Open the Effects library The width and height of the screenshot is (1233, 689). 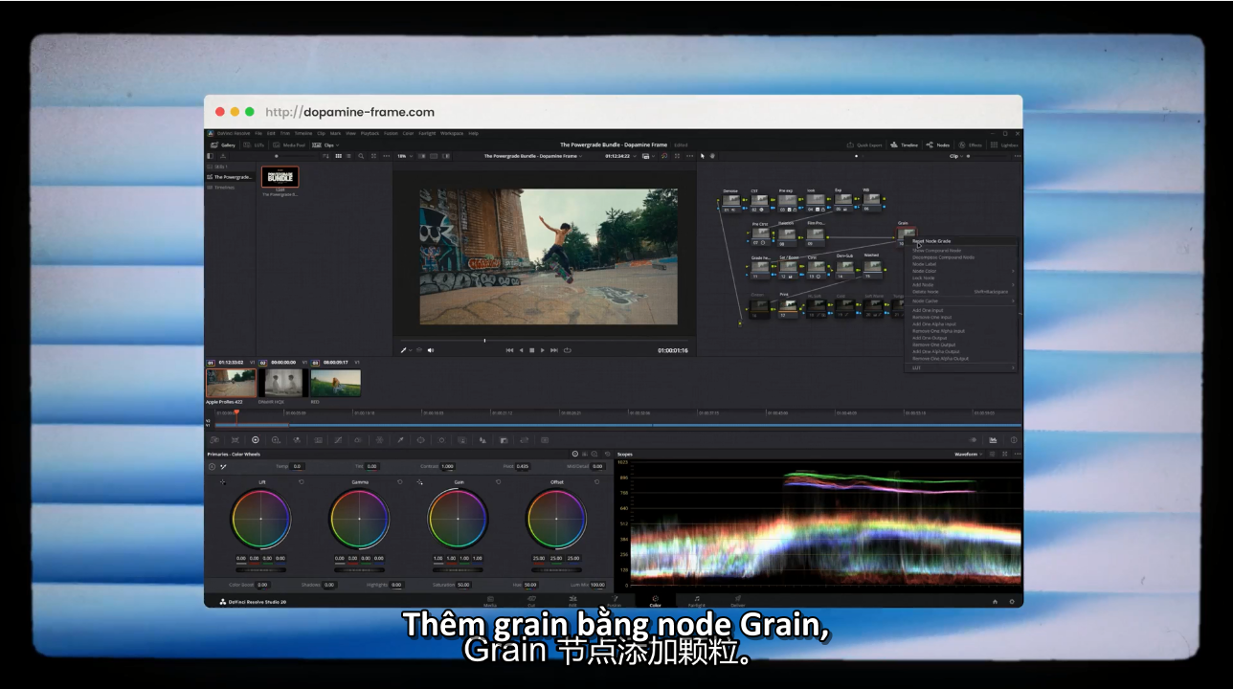pyautogui.click(x=971, y=145)
